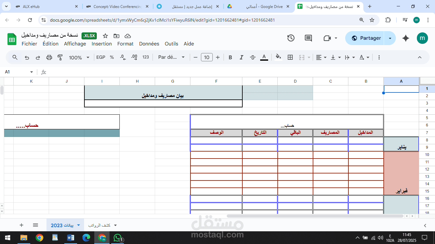Add a new sheet
435x244 pixels.
(x=21, y=225)
